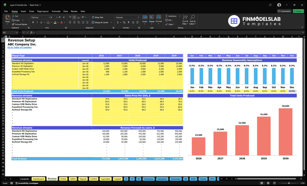307x186 pixels.
Task: Click the Insert Function fx icon
Action: (x=31, y=32)
